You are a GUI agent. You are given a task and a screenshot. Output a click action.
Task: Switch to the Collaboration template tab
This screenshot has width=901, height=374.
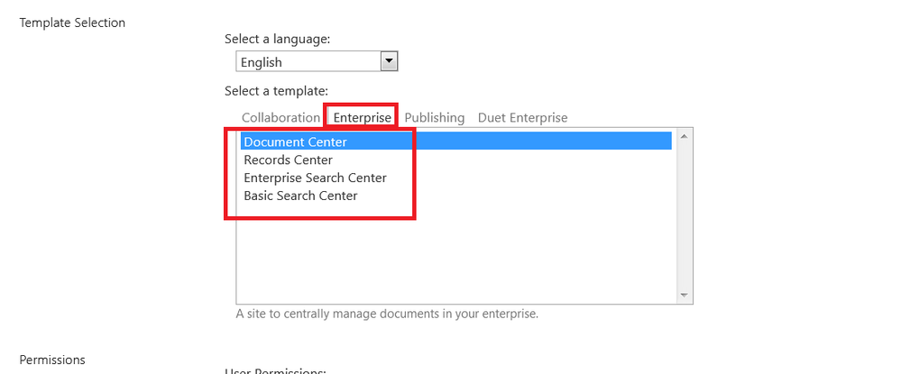[280, 118]
